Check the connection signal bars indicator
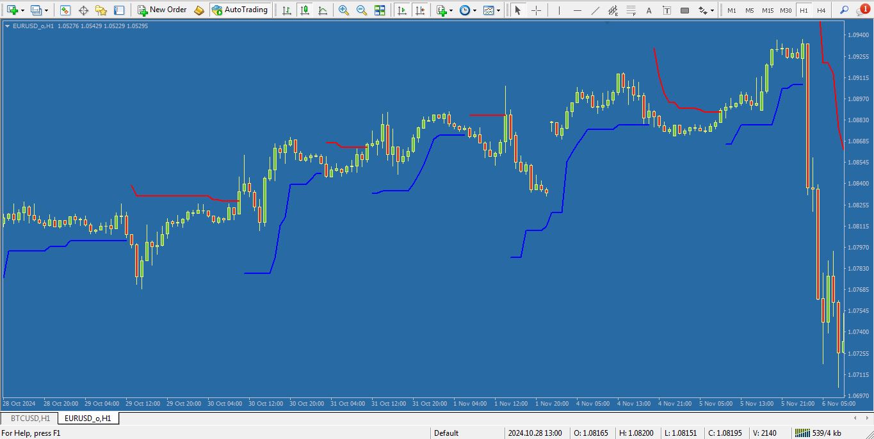Screen dimensions: 874x439 (x=802, y=433)
